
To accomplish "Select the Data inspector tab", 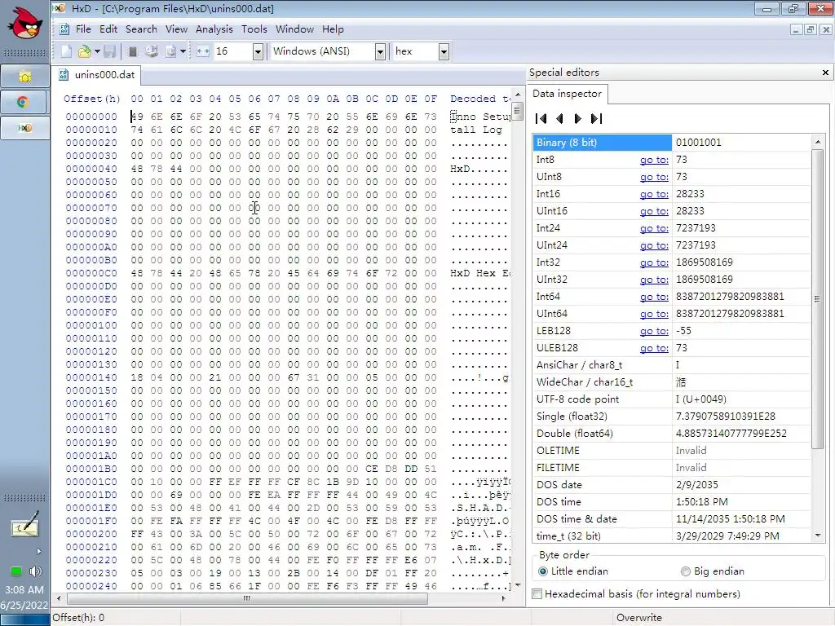I will click(568, 94).
